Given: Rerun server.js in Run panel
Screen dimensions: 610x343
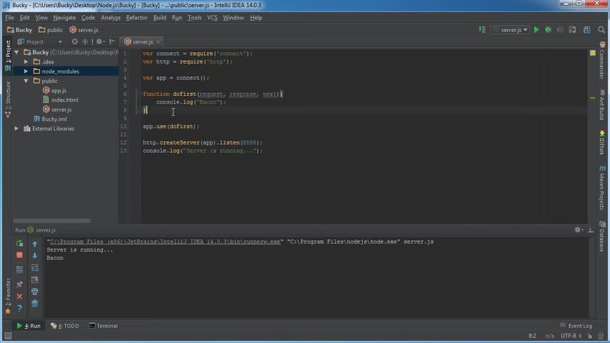Looking at the screenshot, I should tap(19, 244).
